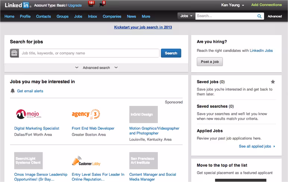This screenshot has width=288, height=182.
Task: Open Kickstart your job search in 2013
Action: point(143,27)
